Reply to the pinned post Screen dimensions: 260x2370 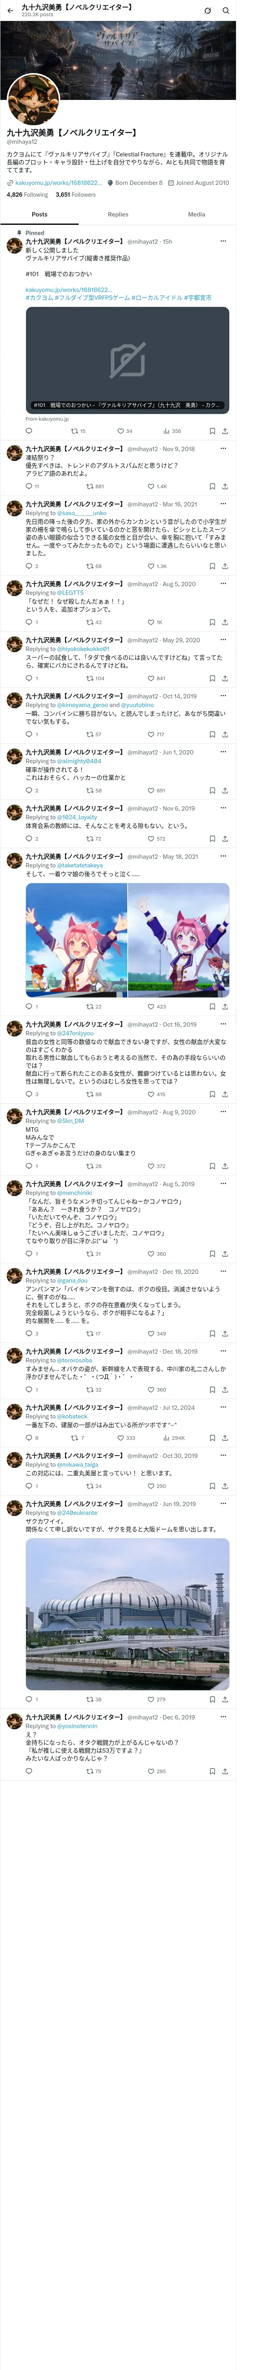[x=28, y=431]
